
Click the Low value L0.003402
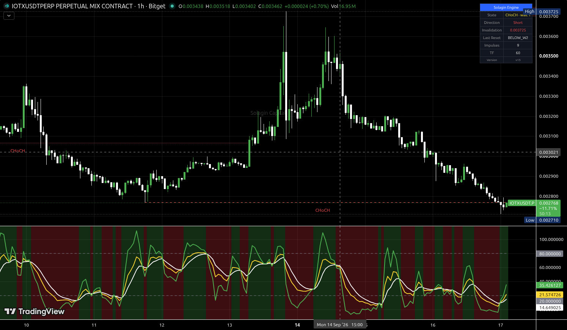[x=244, y=6]
